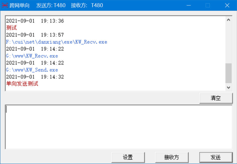Click the log scrollbar up arrow
This screenshot has height=164, width=237.
(x=228, y=20)
